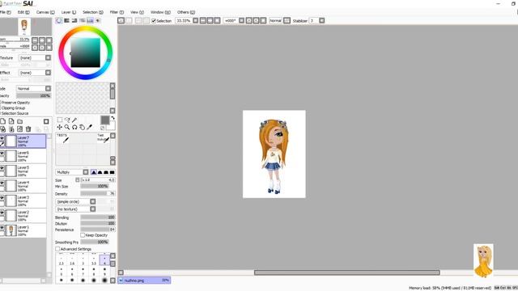The height and width of the screenshot is (291, 518).
Task: Adjust the Smoothing Prs slider
Action: point(95,242)
